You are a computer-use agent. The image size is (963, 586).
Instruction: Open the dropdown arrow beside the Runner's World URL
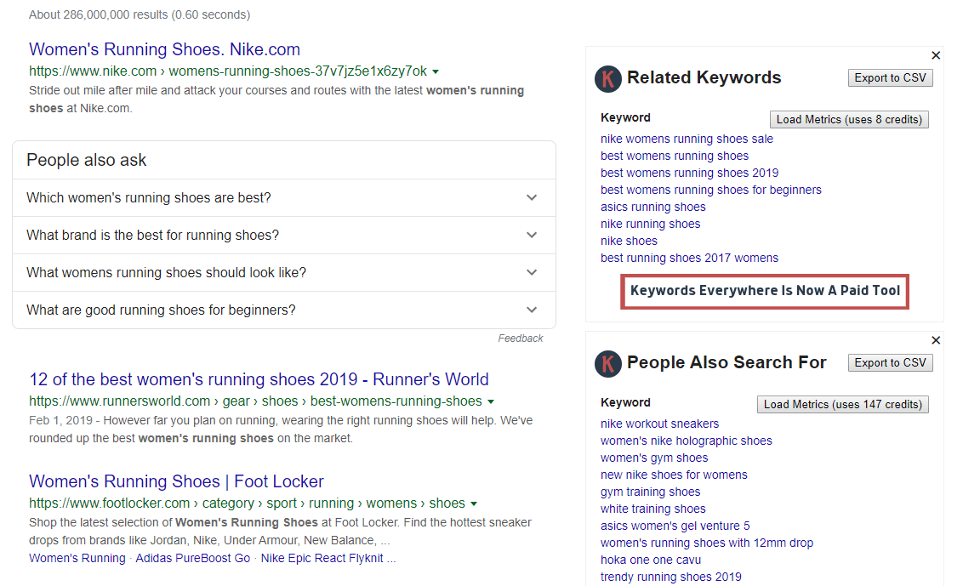(x=493, y=401)
